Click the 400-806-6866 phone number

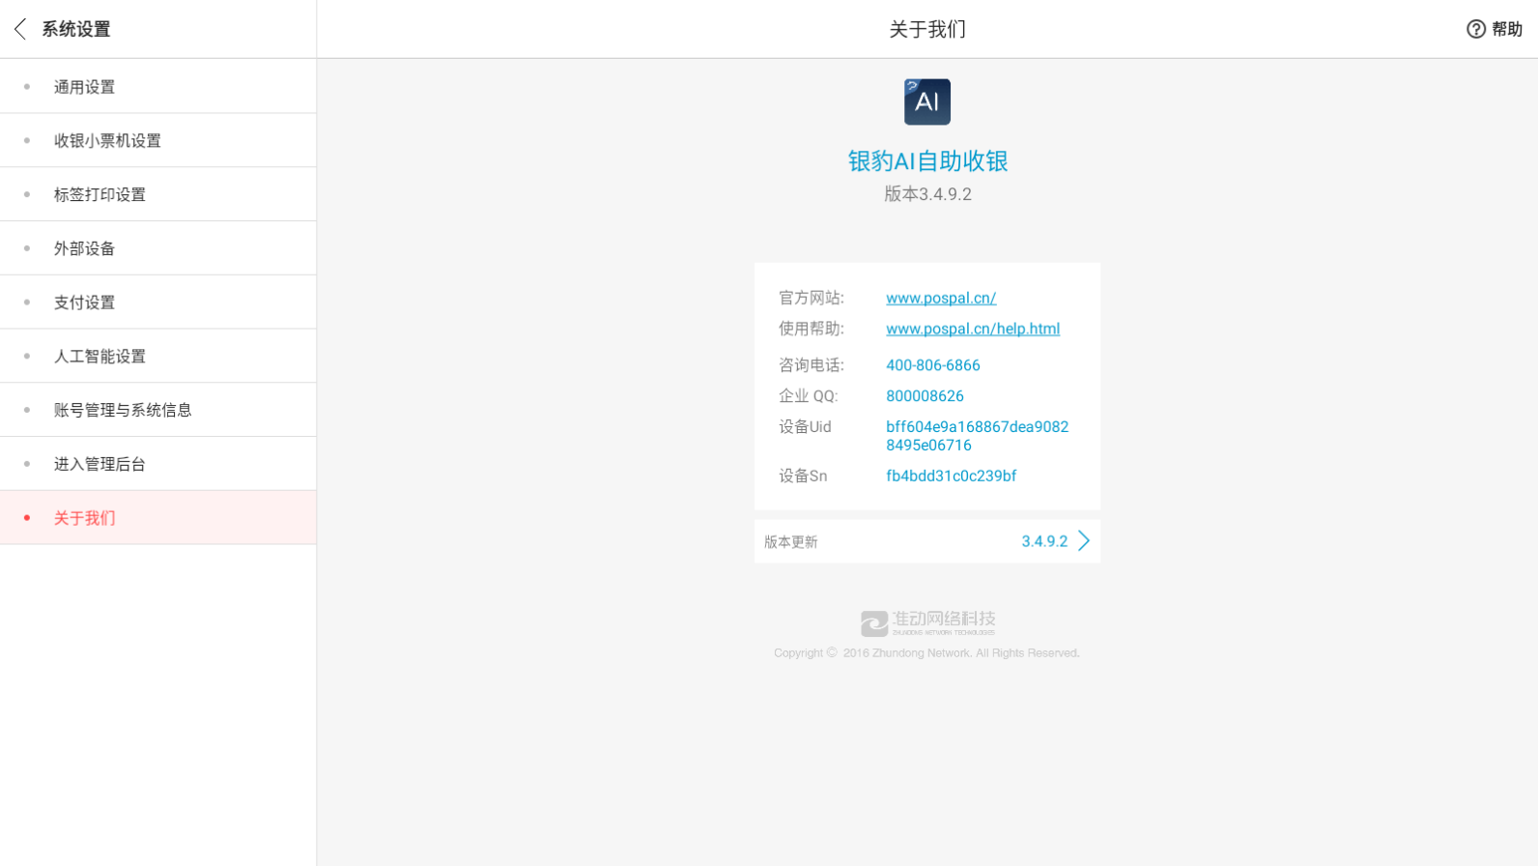pyautogui.click(x=933, y=365)
